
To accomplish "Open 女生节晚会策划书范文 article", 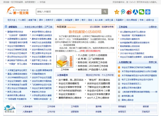I will (x=130, y=50).
